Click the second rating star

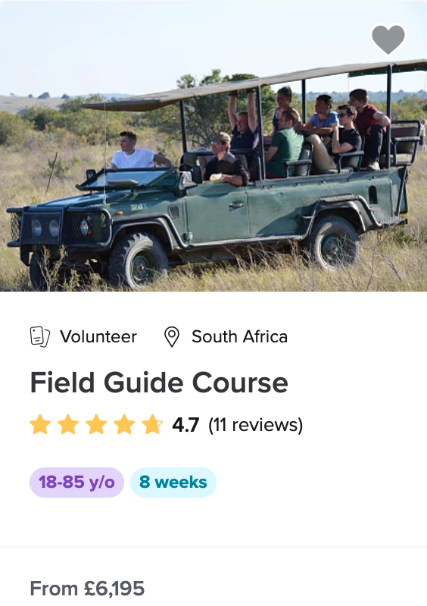tap(68, 424)
